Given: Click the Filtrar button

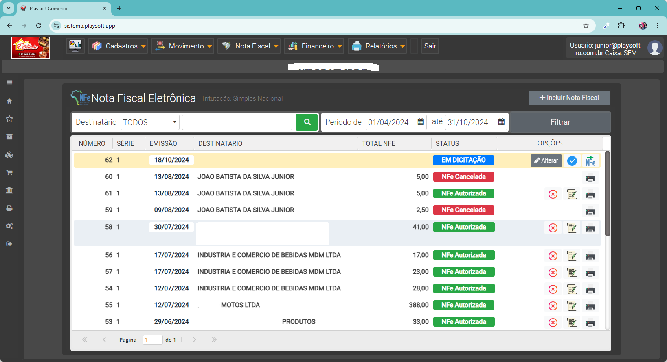Looking at the screenshot, I should [x=560, y=122].
